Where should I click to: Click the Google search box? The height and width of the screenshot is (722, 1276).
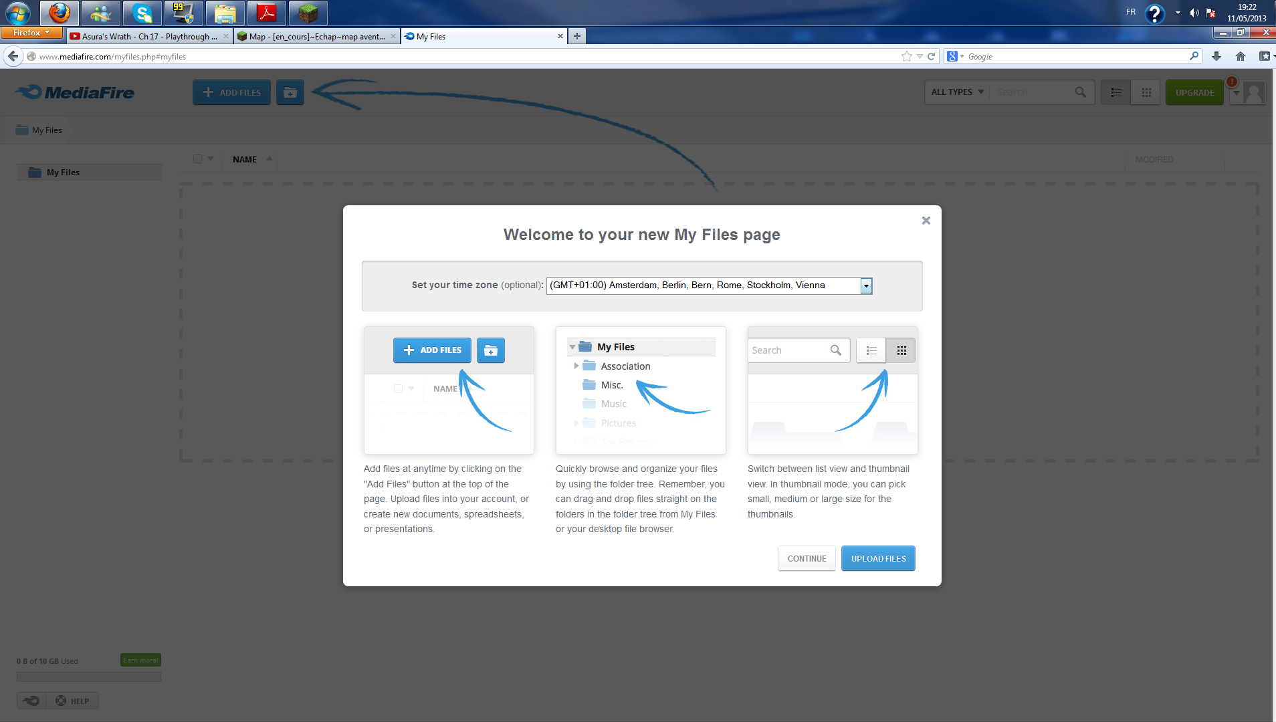1077,57
